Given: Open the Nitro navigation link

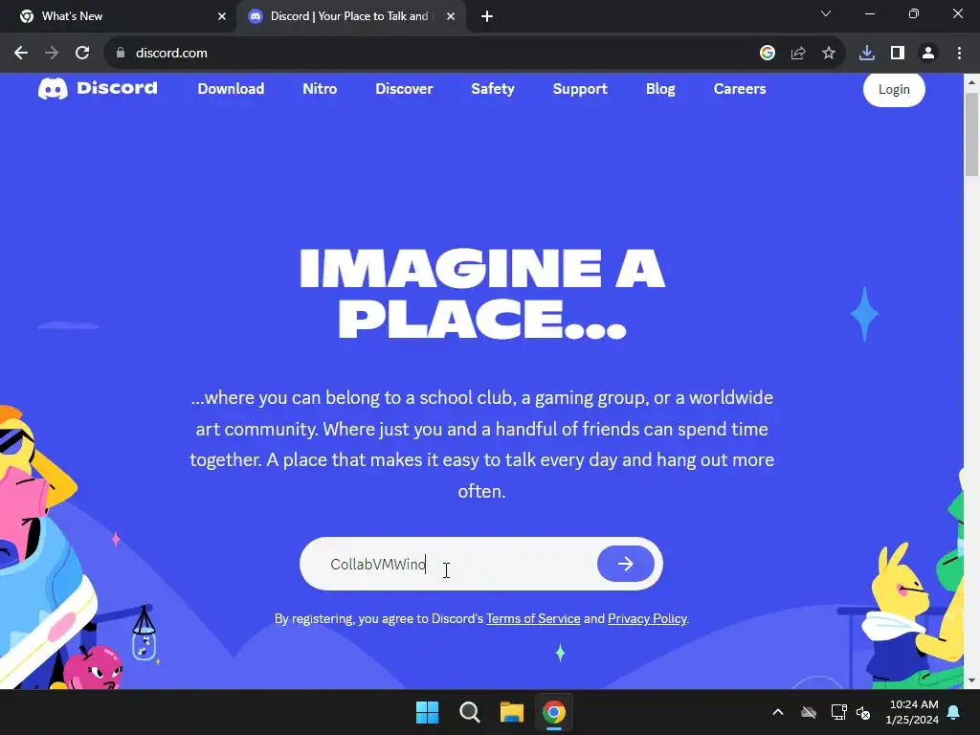Looking at the screenshot, I should tap(320, 89).
